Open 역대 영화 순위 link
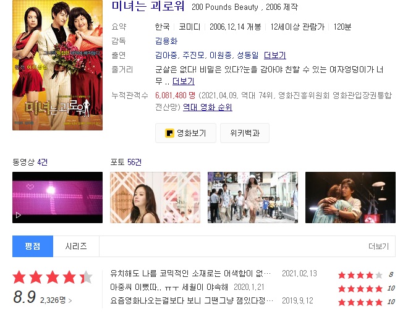This screenshot has height=314, width=408. pos(208,107)
